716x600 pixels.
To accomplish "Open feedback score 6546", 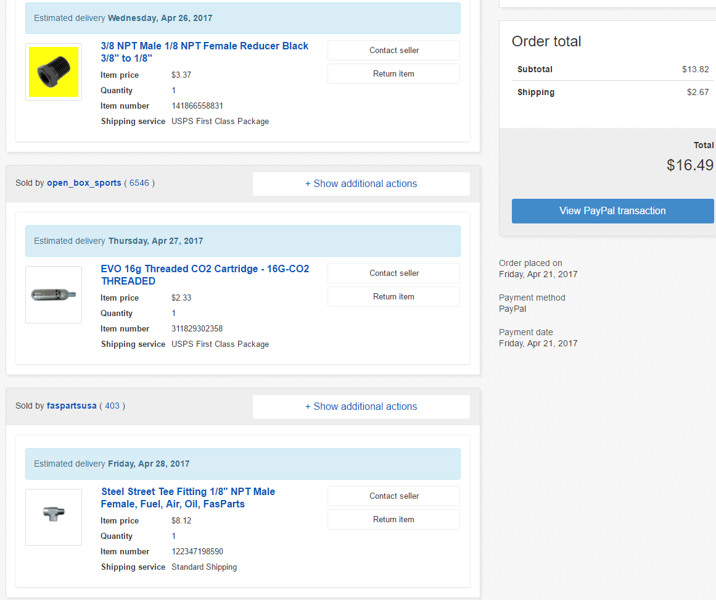I will point(139,183).
